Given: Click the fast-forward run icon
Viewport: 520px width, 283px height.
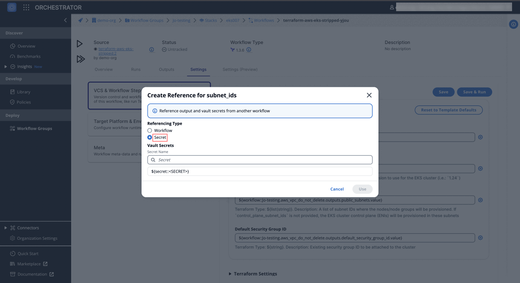Looking at the screenshot, I should (x=81, y=59).
